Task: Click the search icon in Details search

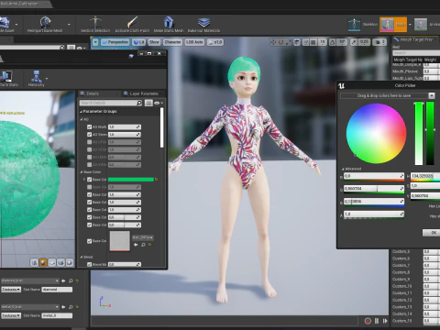Action: [139, 103]
